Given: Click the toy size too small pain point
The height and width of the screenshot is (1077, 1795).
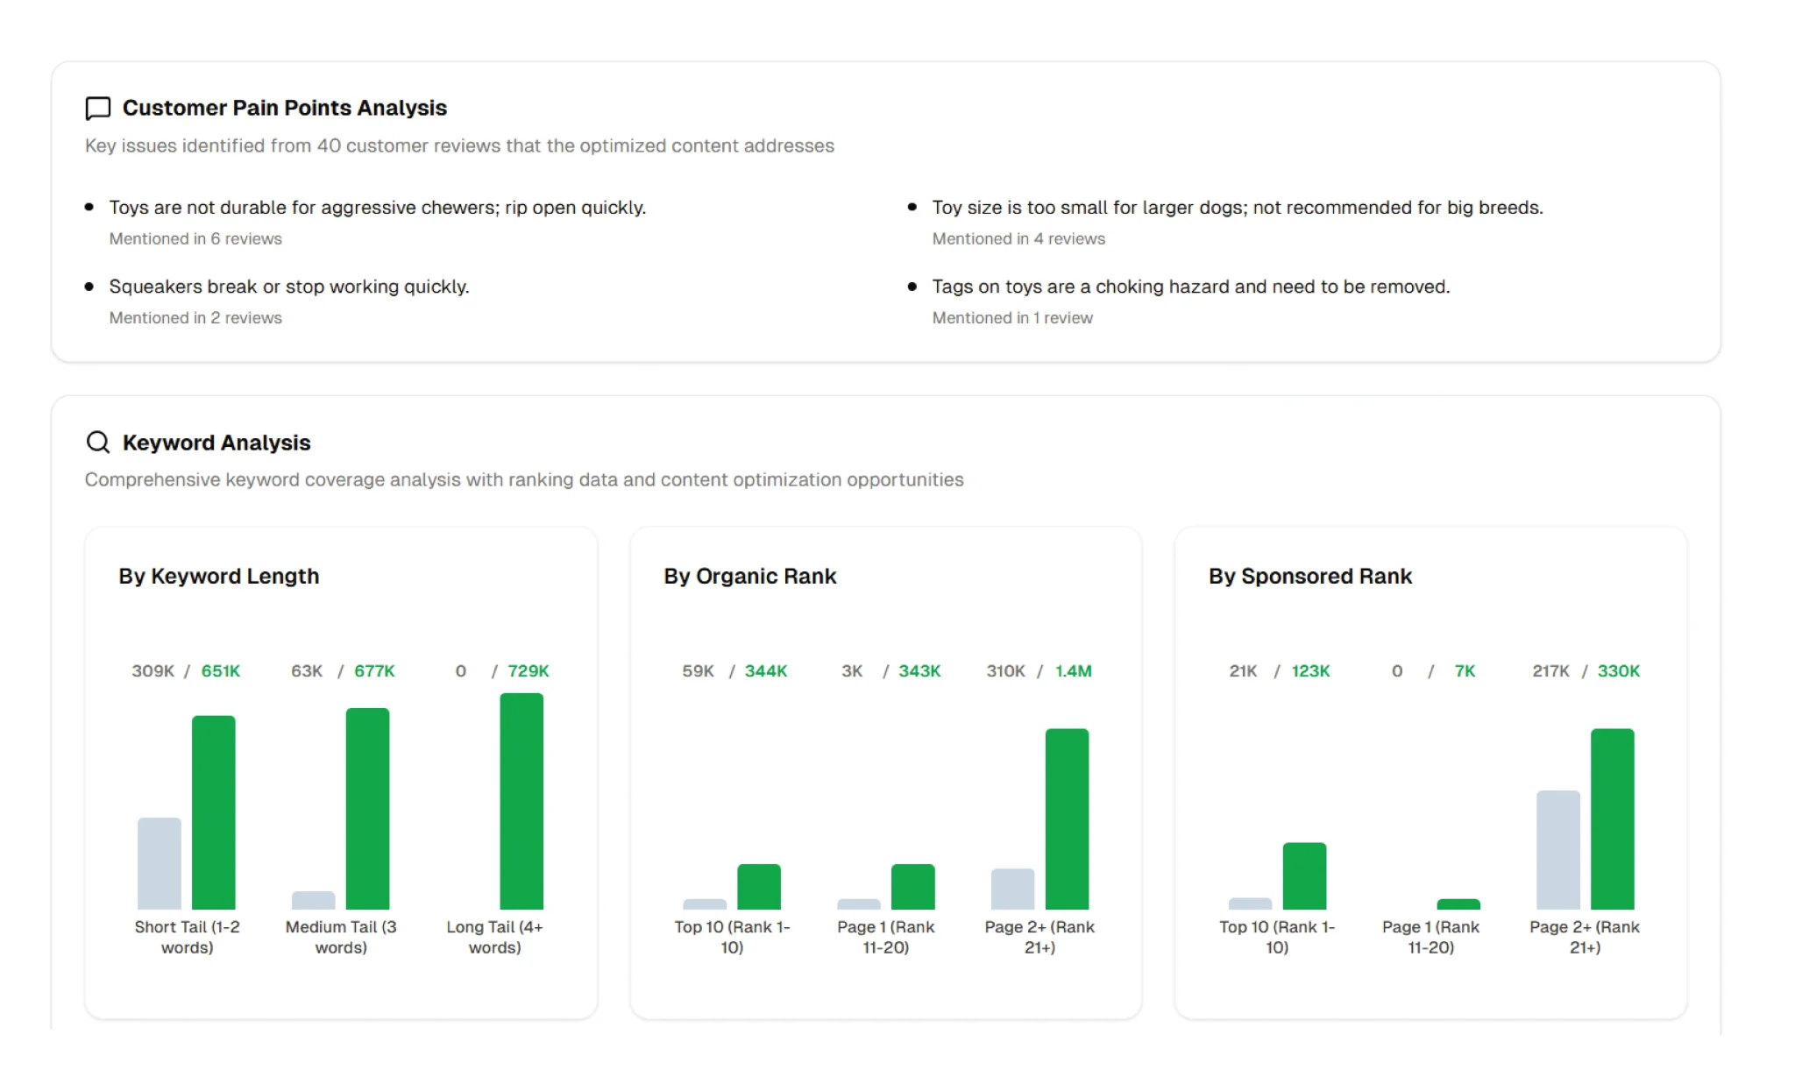Looking at the screenshot, I should (1238, 208).
